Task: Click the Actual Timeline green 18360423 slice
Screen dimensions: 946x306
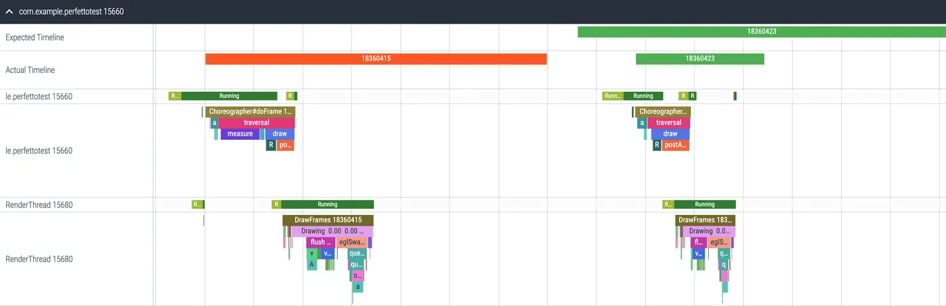Action: click(x=699, y=59)
